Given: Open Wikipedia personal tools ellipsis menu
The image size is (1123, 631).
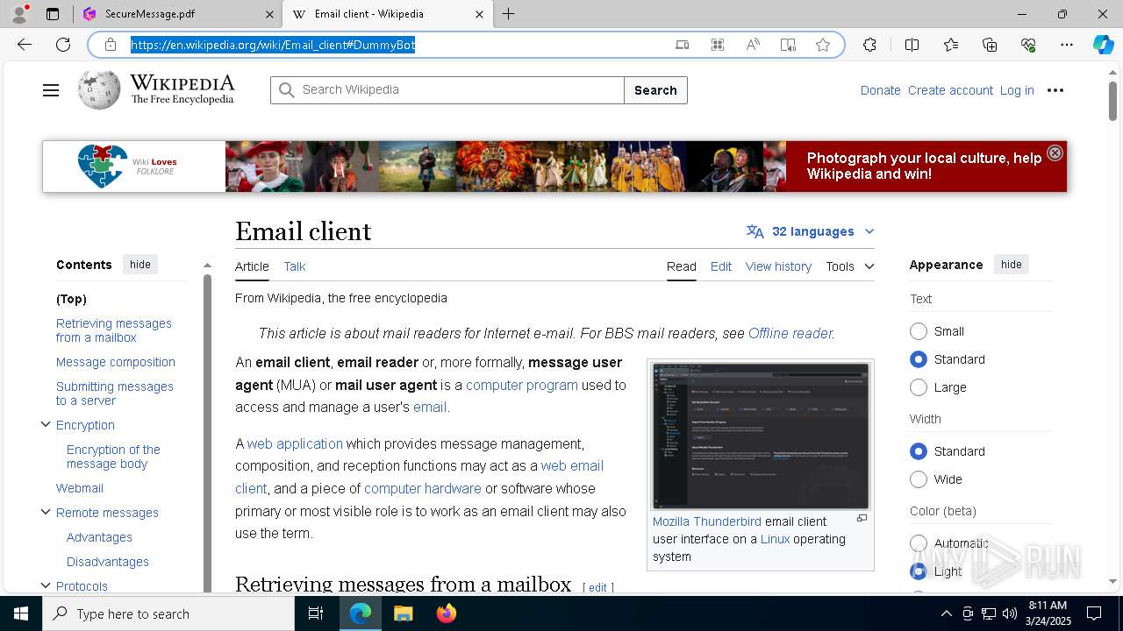Looking at the screenshot, I should [1055, 90].
